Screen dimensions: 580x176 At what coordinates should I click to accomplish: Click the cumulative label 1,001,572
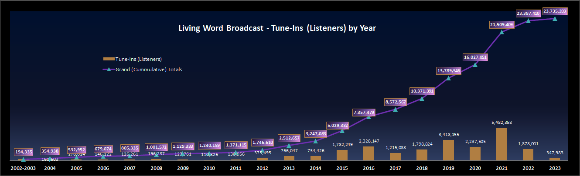(156, 147)
